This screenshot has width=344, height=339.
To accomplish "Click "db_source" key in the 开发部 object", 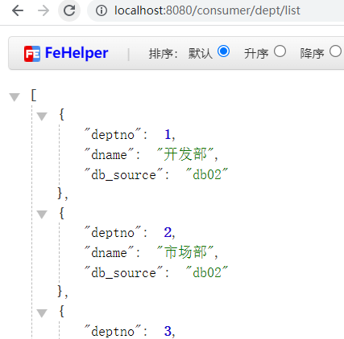I will tap(123, 174).
